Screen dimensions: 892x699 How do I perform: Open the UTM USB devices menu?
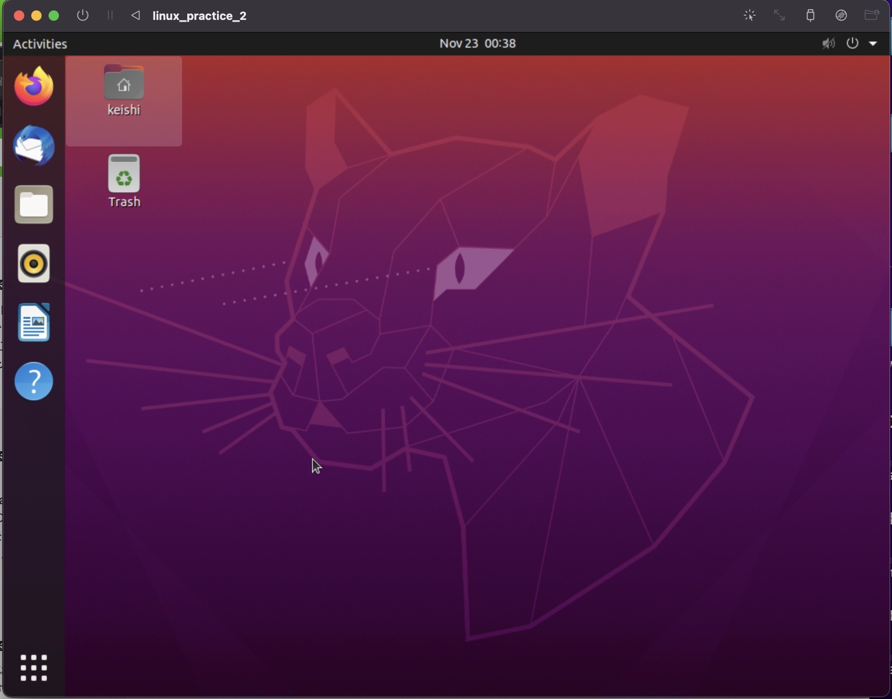pos(810,16)
